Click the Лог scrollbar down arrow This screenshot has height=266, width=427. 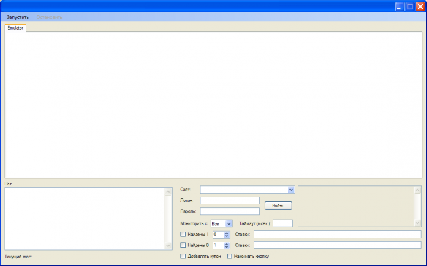[168, 246]
